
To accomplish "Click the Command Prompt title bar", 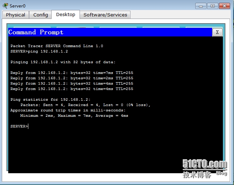I will coord(110,32).
